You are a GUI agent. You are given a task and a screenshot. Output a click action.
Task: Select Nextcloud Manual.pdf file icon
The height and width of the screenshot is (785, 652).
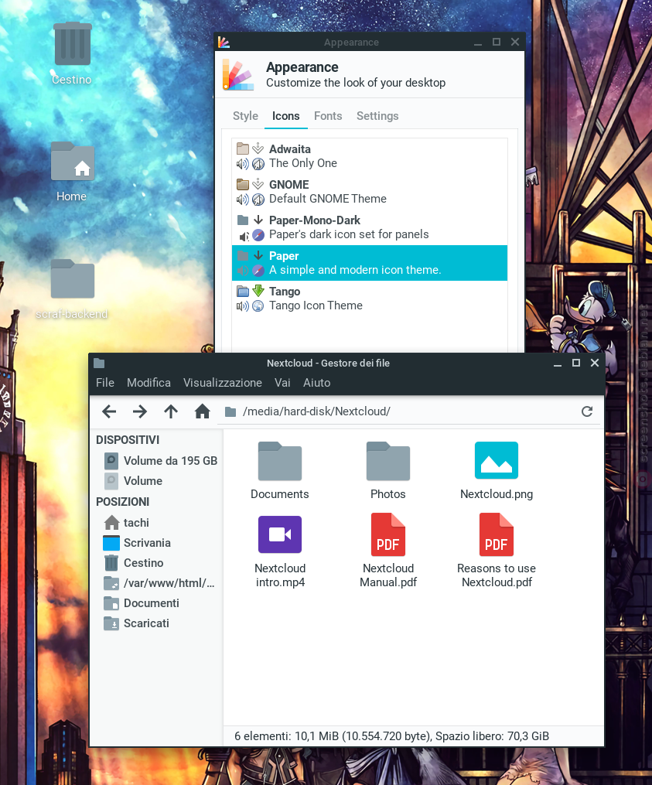[388, 534]
